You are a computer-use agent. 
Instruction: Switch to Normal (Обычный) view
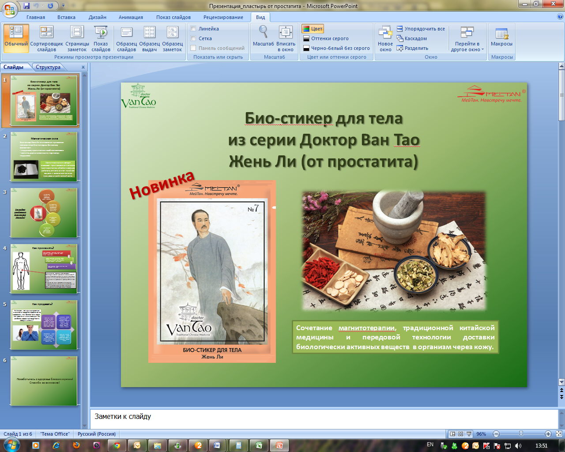click(16, 38)
